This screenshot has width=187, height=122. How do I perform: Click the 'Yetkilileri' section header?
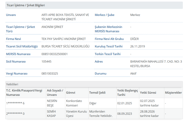point(12,84)
